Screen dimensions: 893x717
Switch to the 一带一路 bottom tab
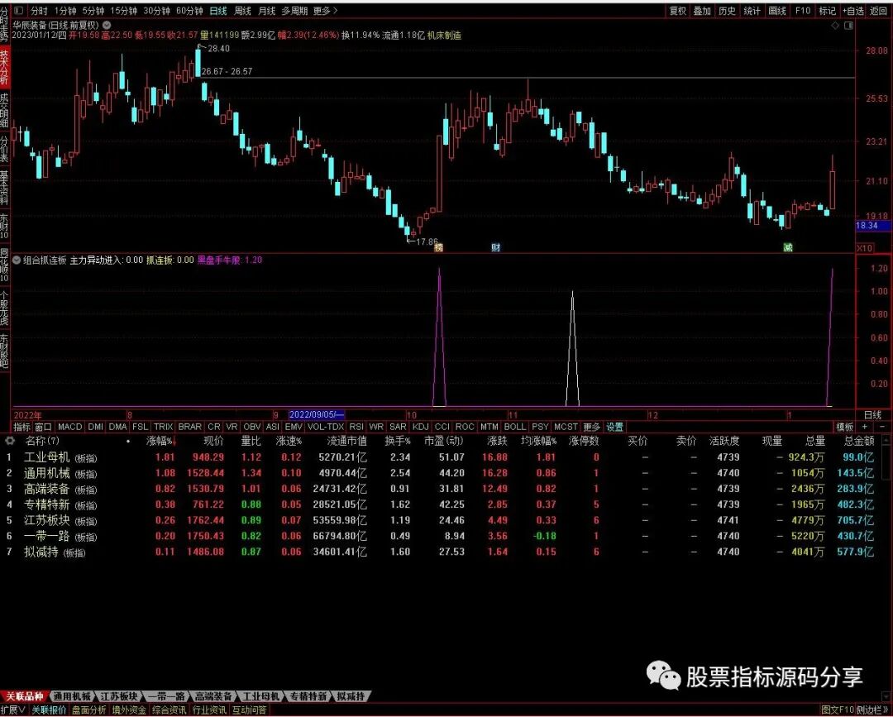[166, 696]
